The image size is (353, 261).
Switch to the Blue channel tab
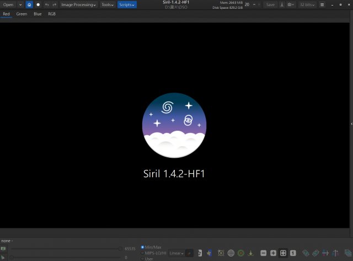38,14
